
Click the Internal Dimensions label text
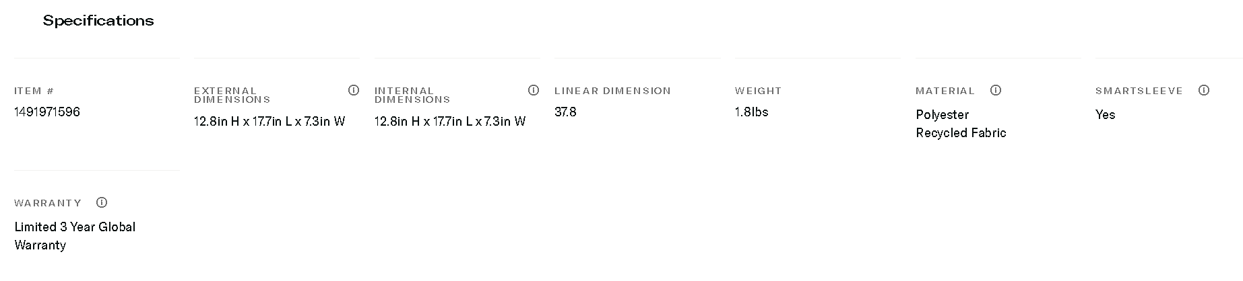click(412, 95)
